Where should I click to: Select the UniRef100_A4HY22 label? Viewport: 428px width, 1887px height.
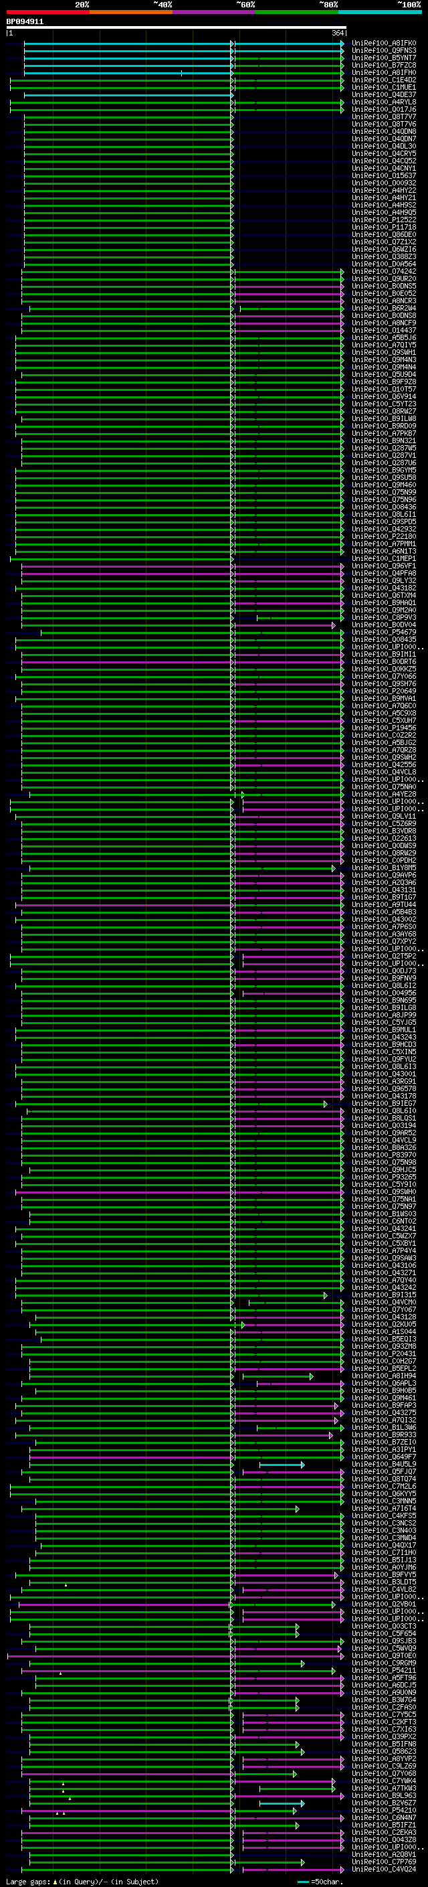tap(384, 191)
